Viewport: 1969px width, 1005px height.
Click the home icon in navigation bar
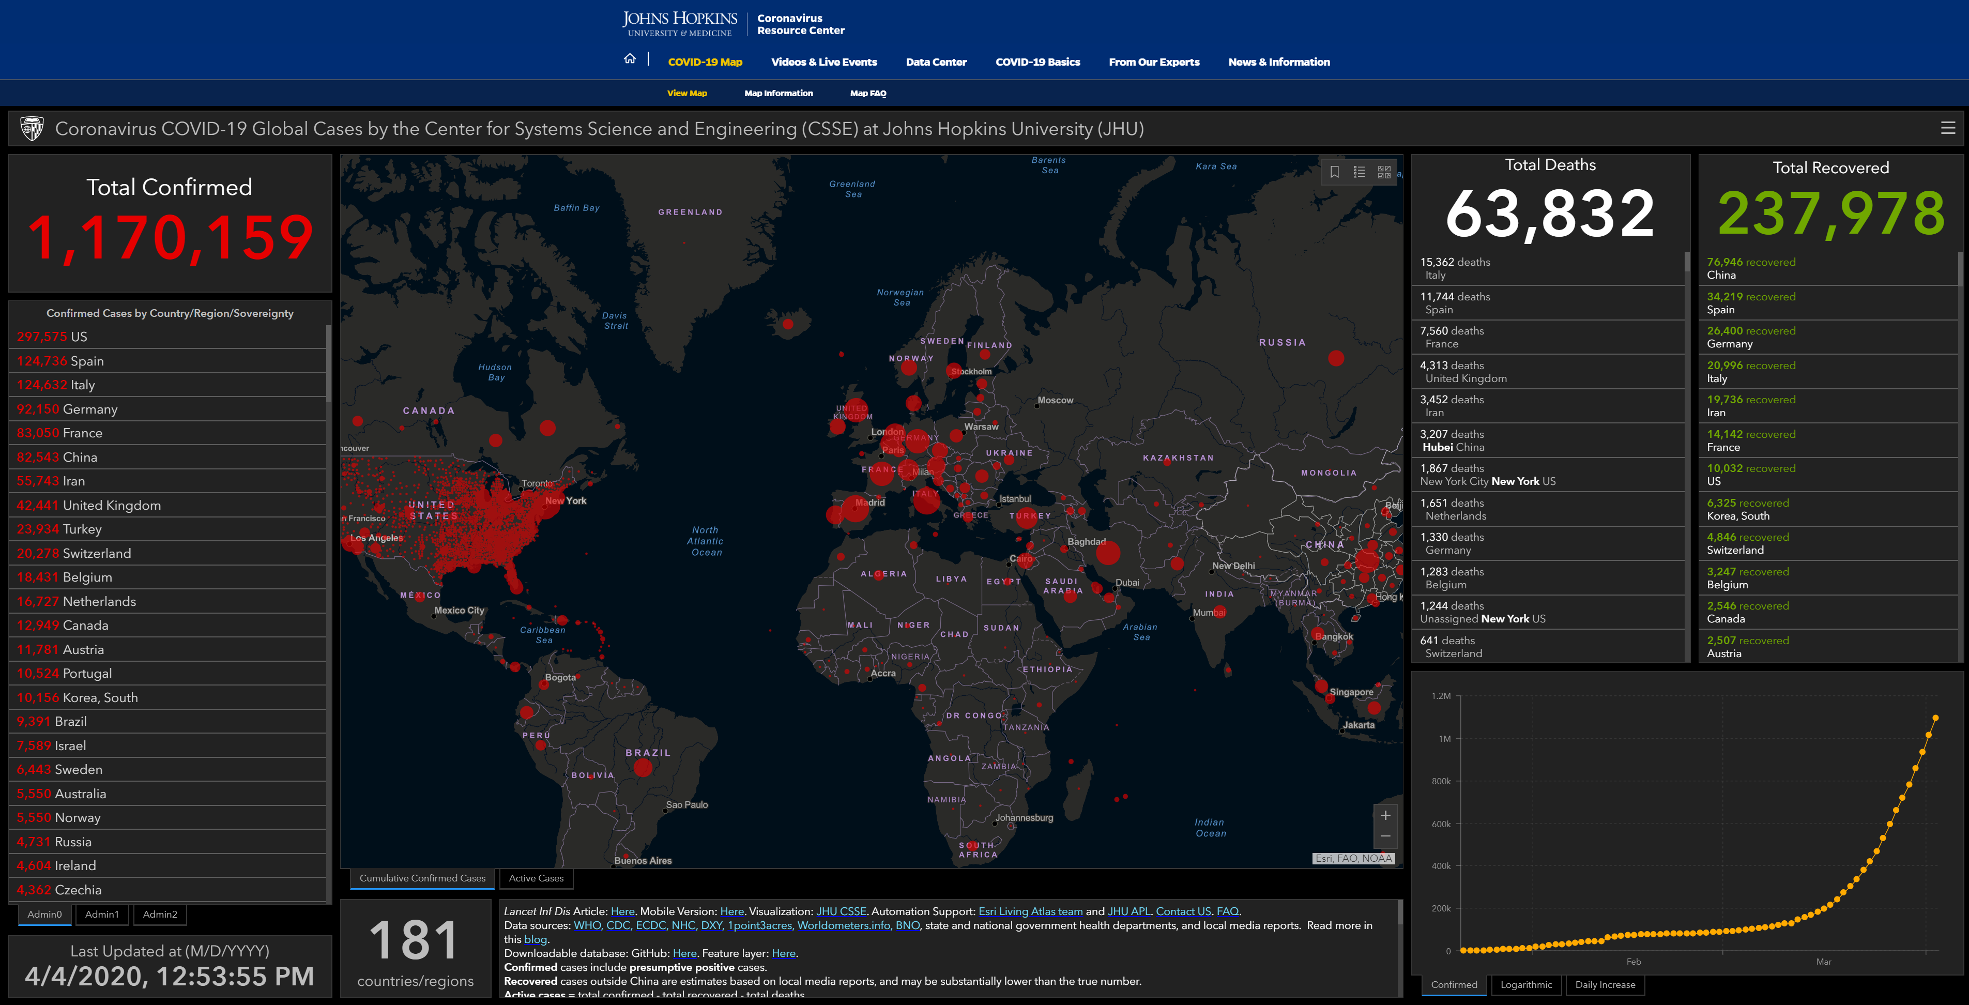(629, 59)
